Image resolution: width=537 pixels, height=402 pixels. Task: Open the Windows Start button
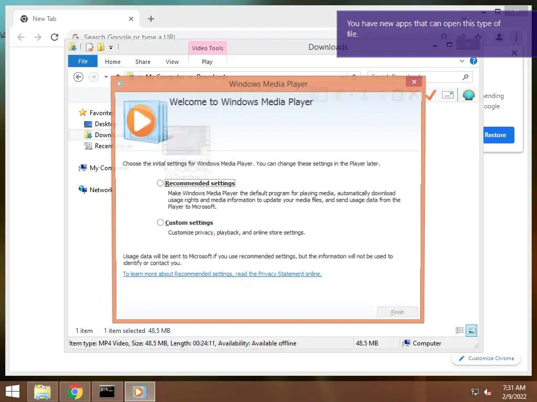(x=13, y=392)
